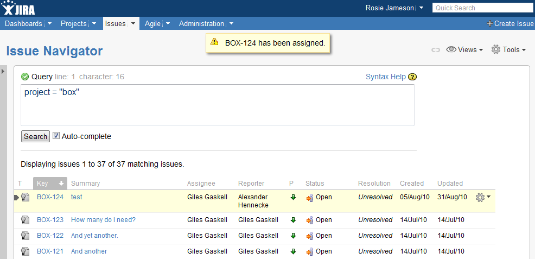
Task: Click the priority arrow icon for BOX-122
Action: (293, 236)
